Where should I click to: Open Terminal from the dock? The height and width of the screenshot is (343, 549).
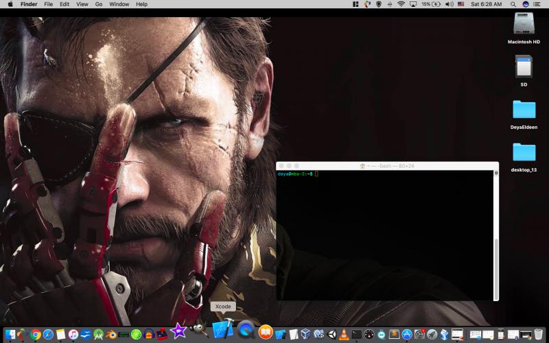click(356, 335)
